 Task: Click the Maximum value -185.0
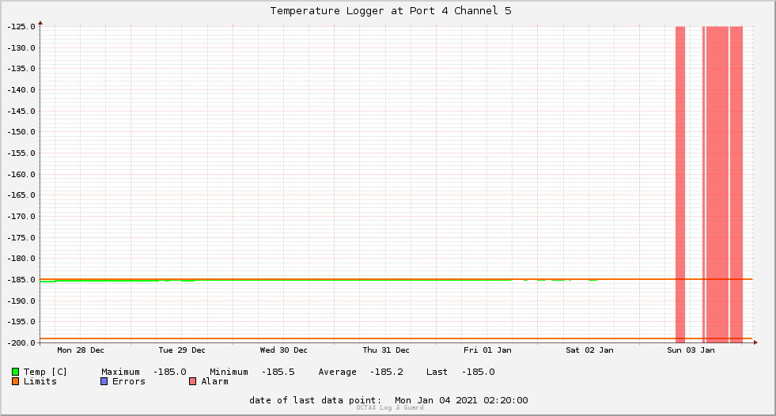[170, 372]
